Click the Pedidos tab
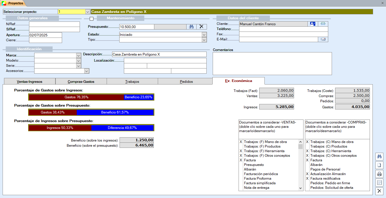Viewport: 386px width, 198px height. [x=186, y=81]
